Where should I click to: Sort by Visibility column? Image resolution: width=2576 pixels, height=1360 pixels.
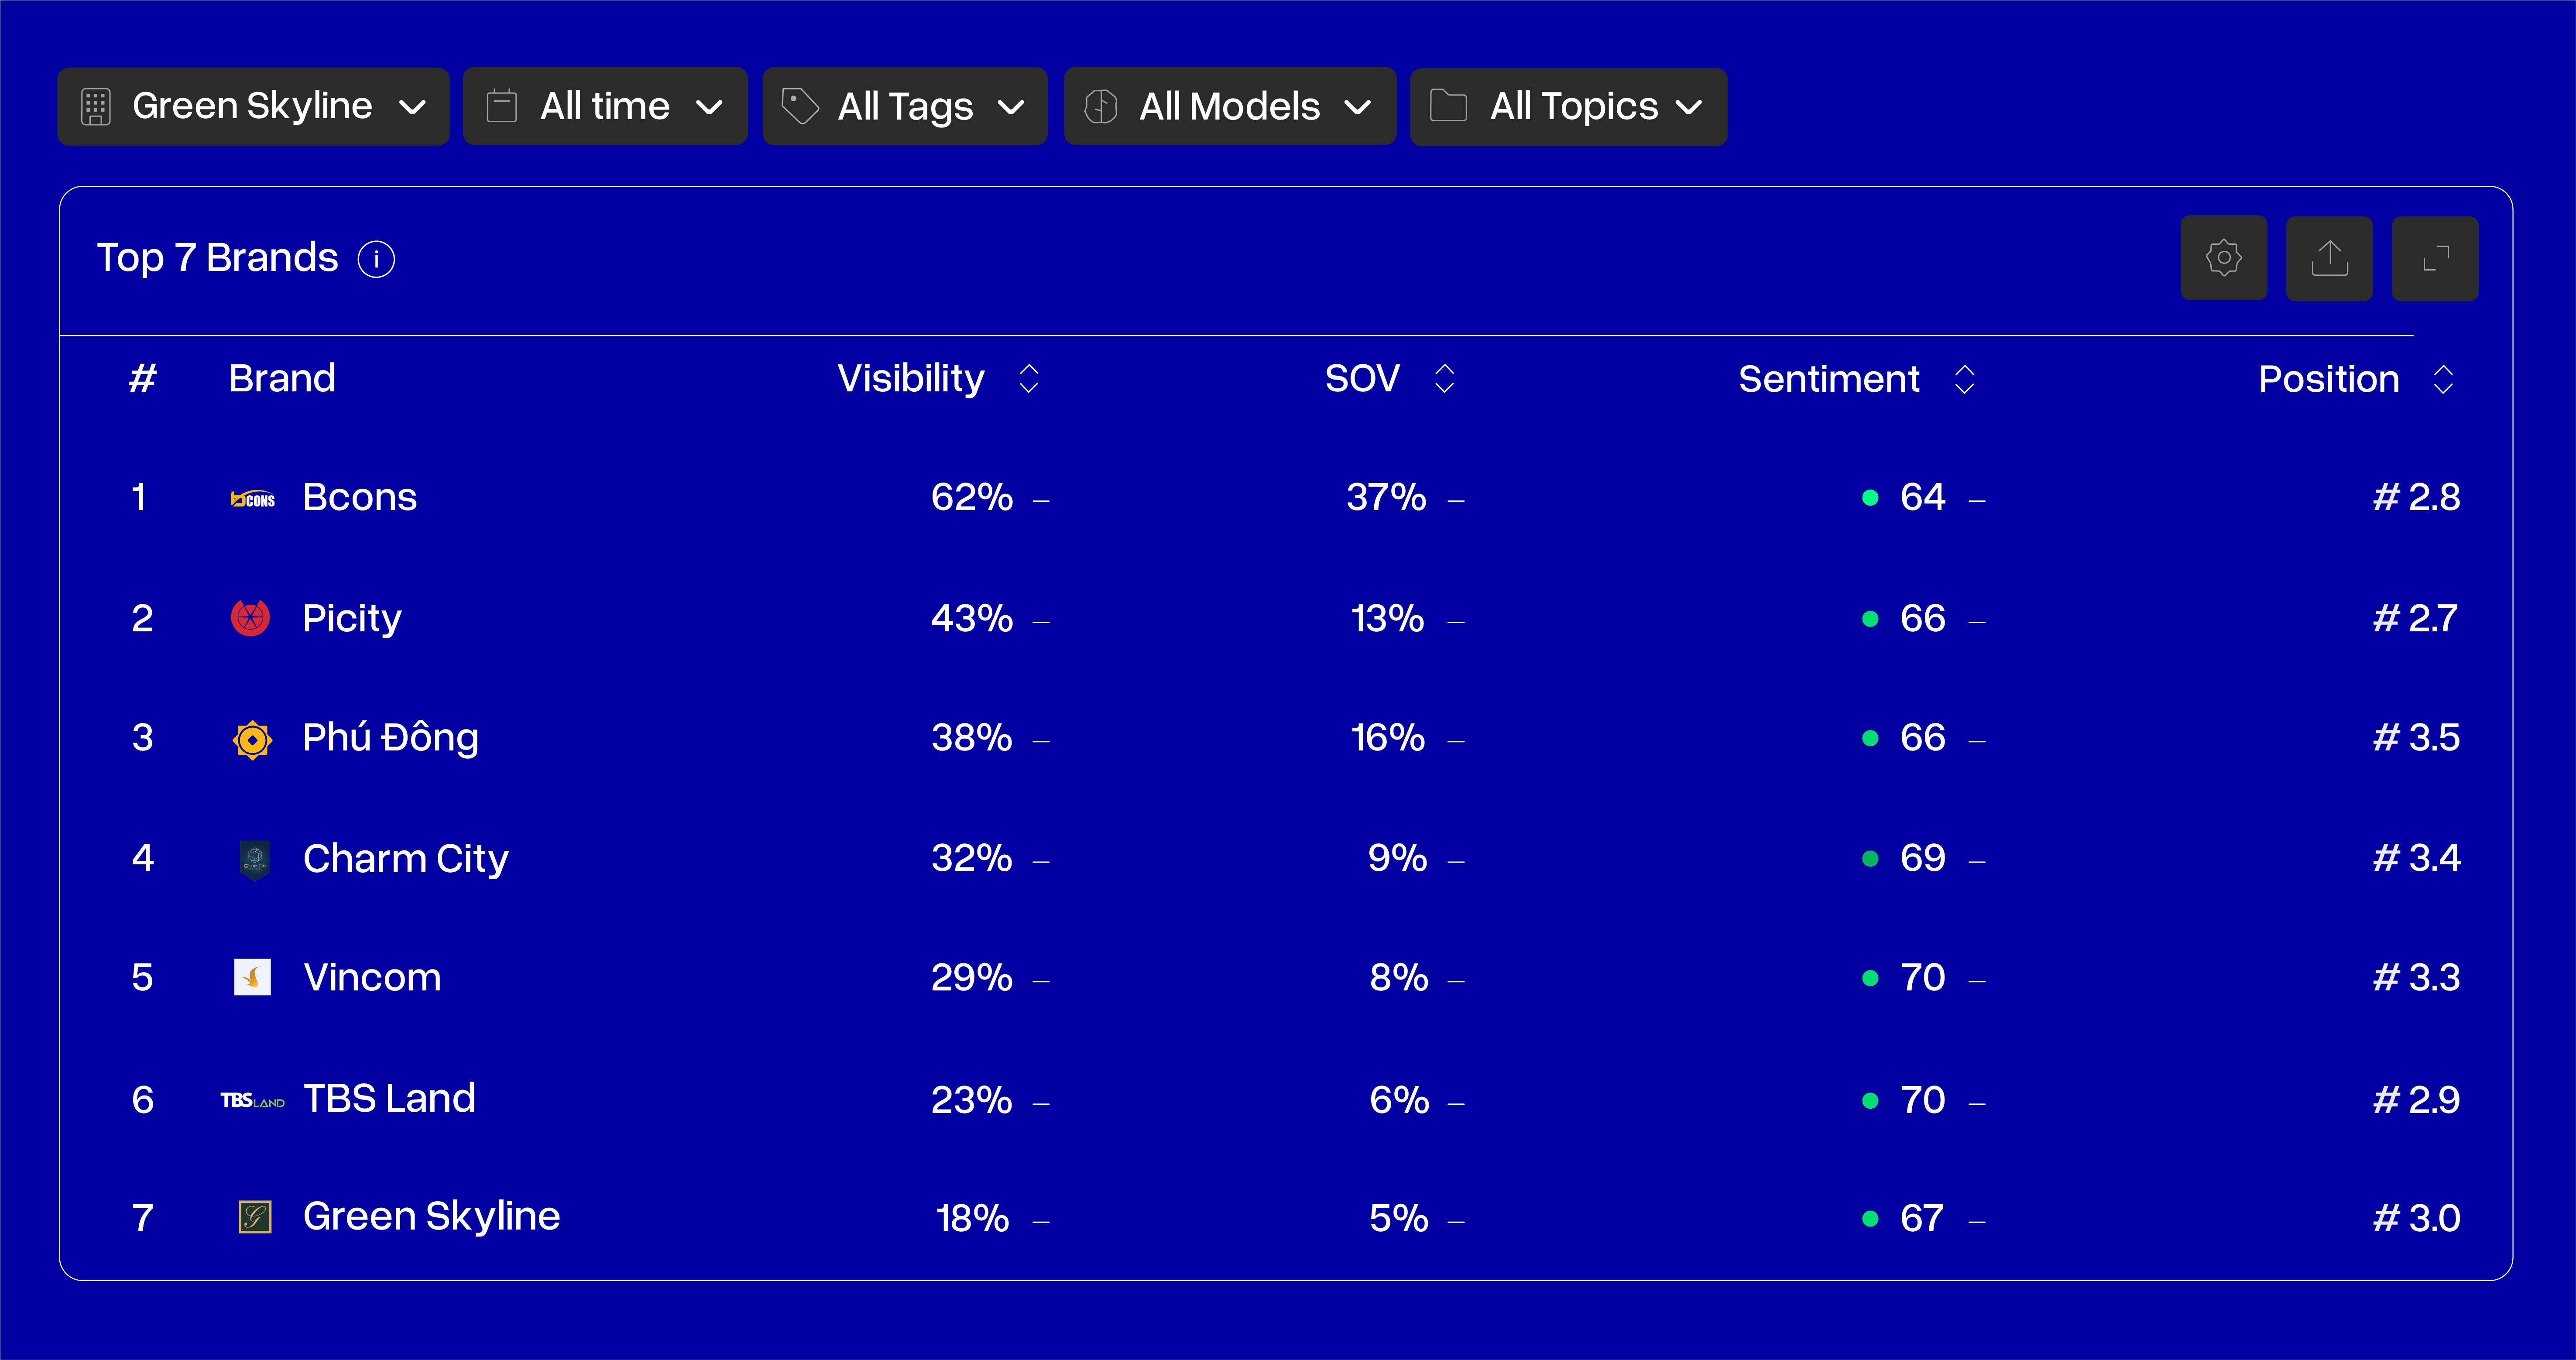coord(1029,379)
